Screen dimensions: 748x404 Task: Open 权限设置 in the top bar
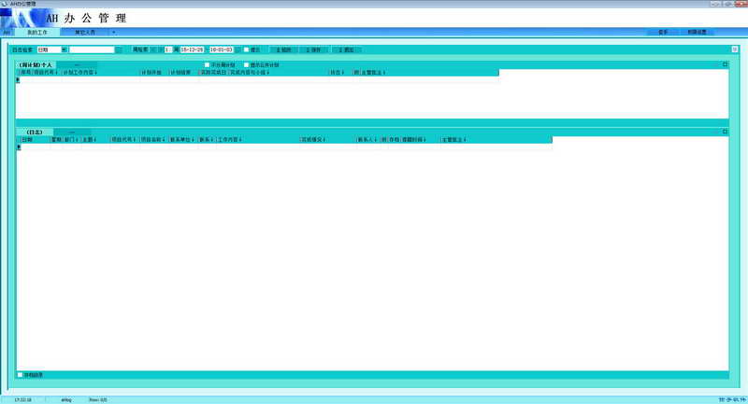(x=696, y=32)
